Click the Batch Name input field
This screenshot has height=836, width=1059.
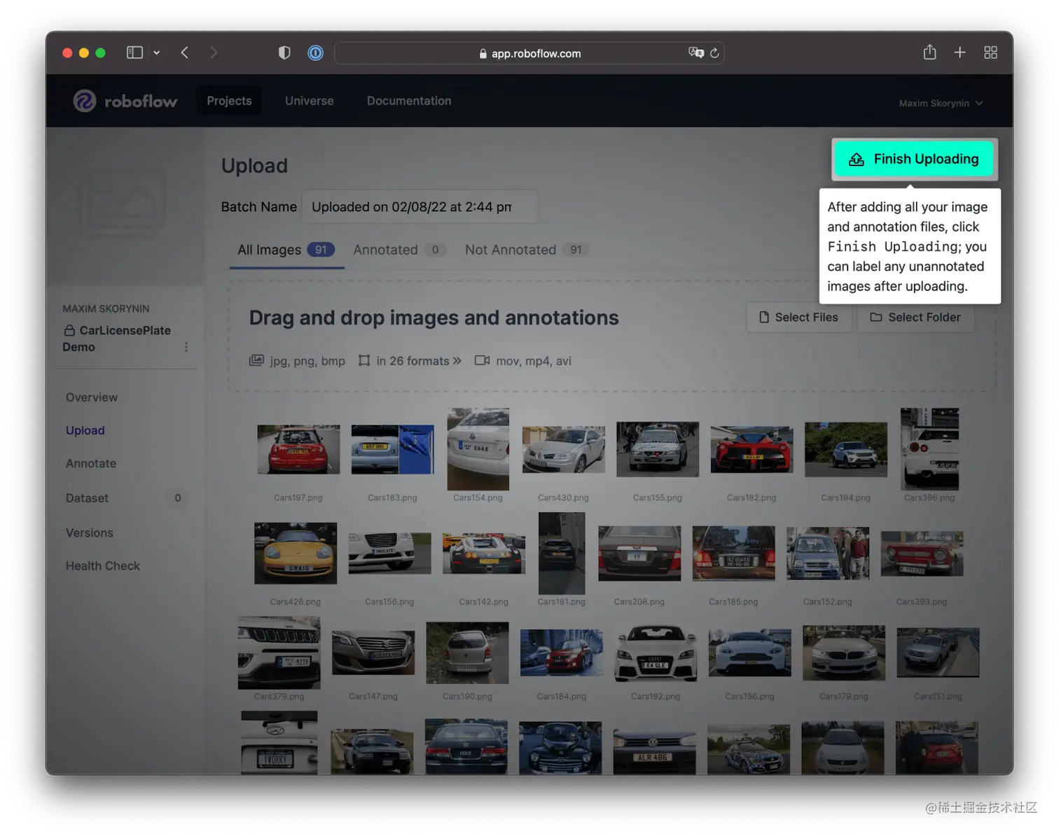[420, 206]
